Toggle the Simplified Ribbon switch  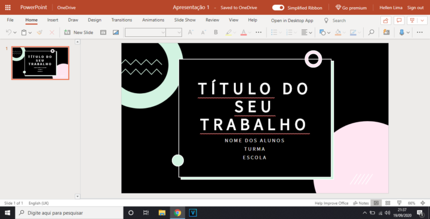(278, 8)
